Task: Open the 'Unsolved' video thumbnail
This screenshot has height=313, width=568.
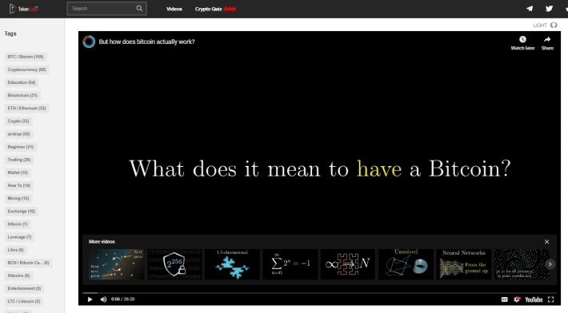Action: (406, 263)
